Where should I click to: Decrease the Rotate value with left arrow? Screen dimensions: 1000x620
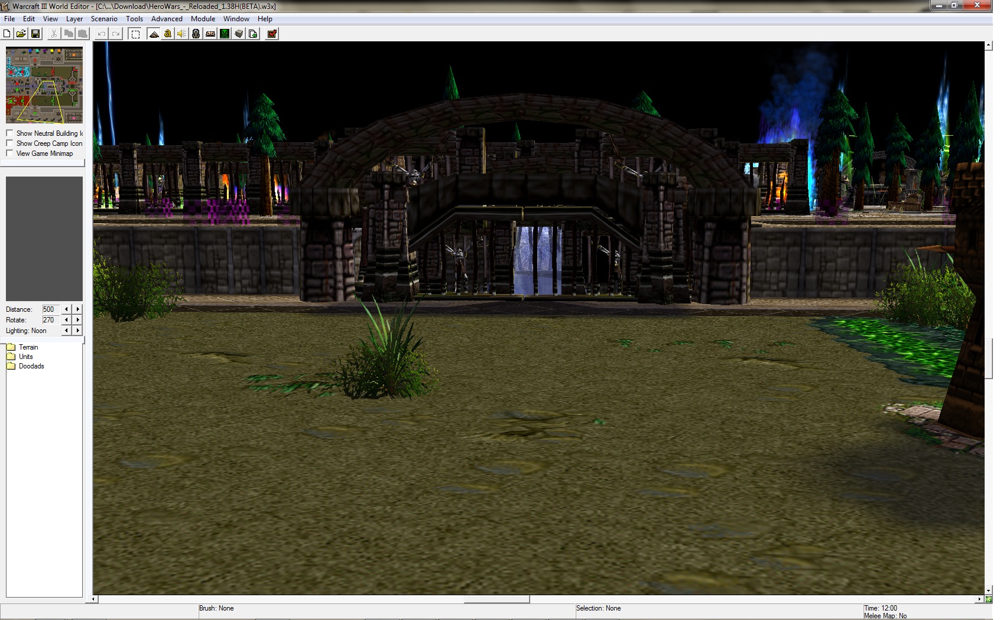click(66, 320)
